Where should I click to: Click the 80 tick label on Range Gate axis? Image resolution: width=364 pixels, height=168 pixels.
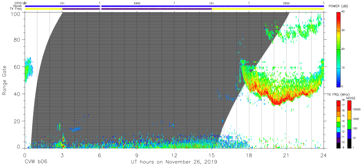tap(17, 39)
